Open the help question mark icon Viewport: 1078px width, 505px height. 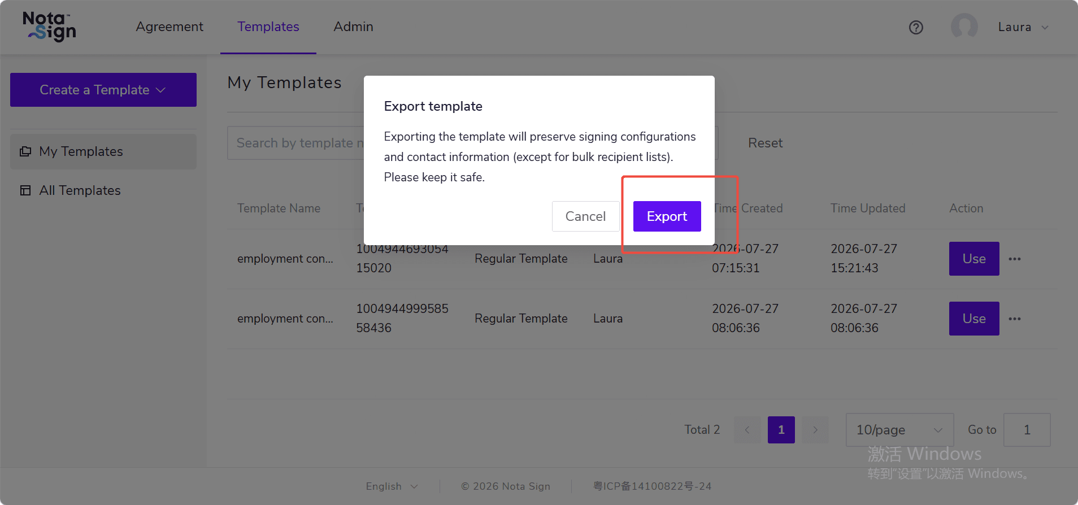916,27
